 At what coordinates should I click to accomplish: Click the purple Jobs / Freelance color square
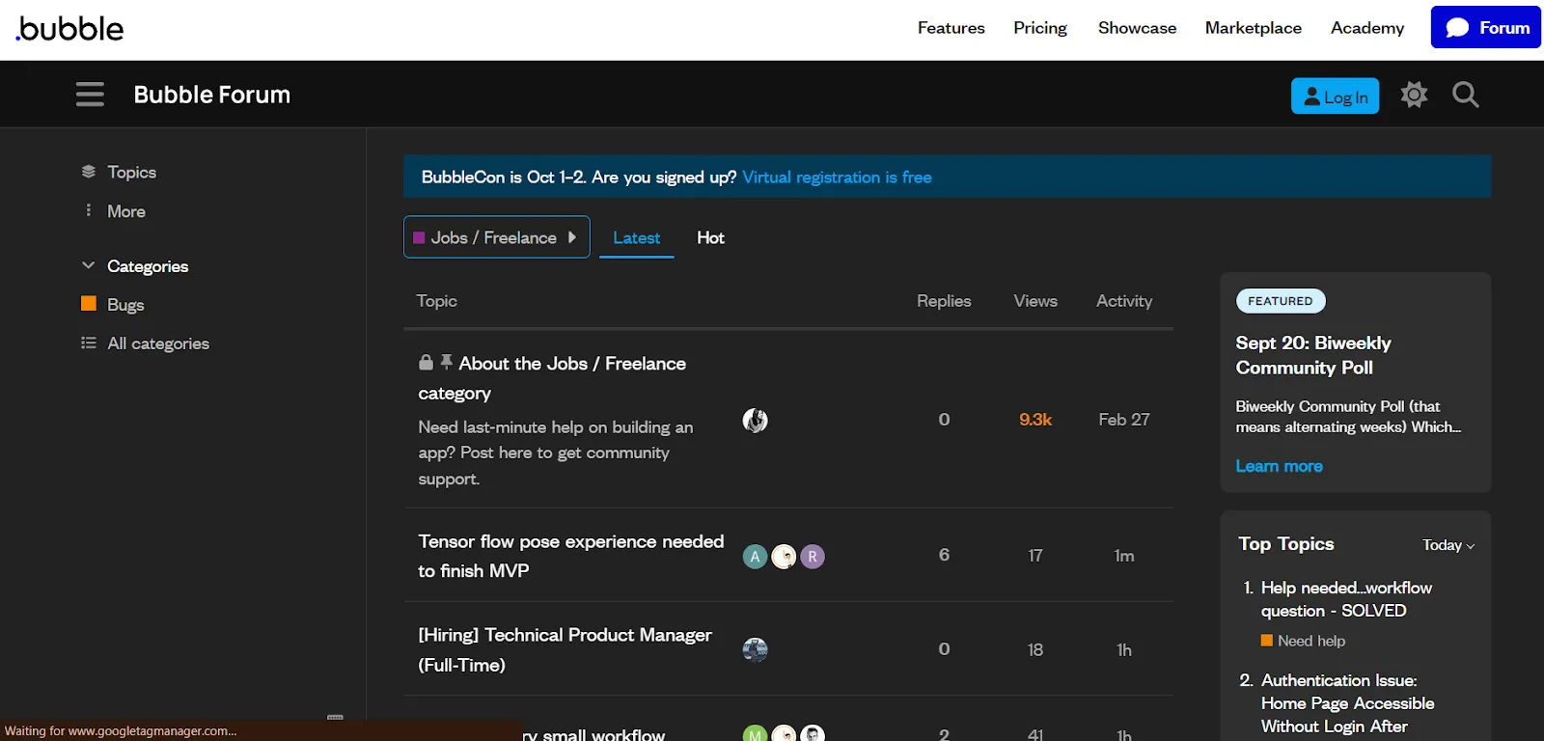click(419, 237)
